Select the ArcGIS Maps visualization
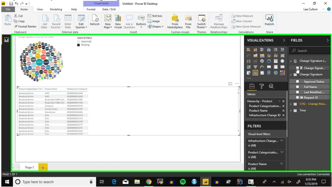Viewport: 332px width, 187px height. click(276, 73)
